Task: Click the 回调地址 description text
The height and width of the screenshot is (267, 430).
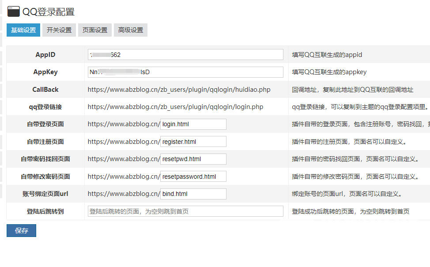Action: pyautogui.click(x=352, y=90)
